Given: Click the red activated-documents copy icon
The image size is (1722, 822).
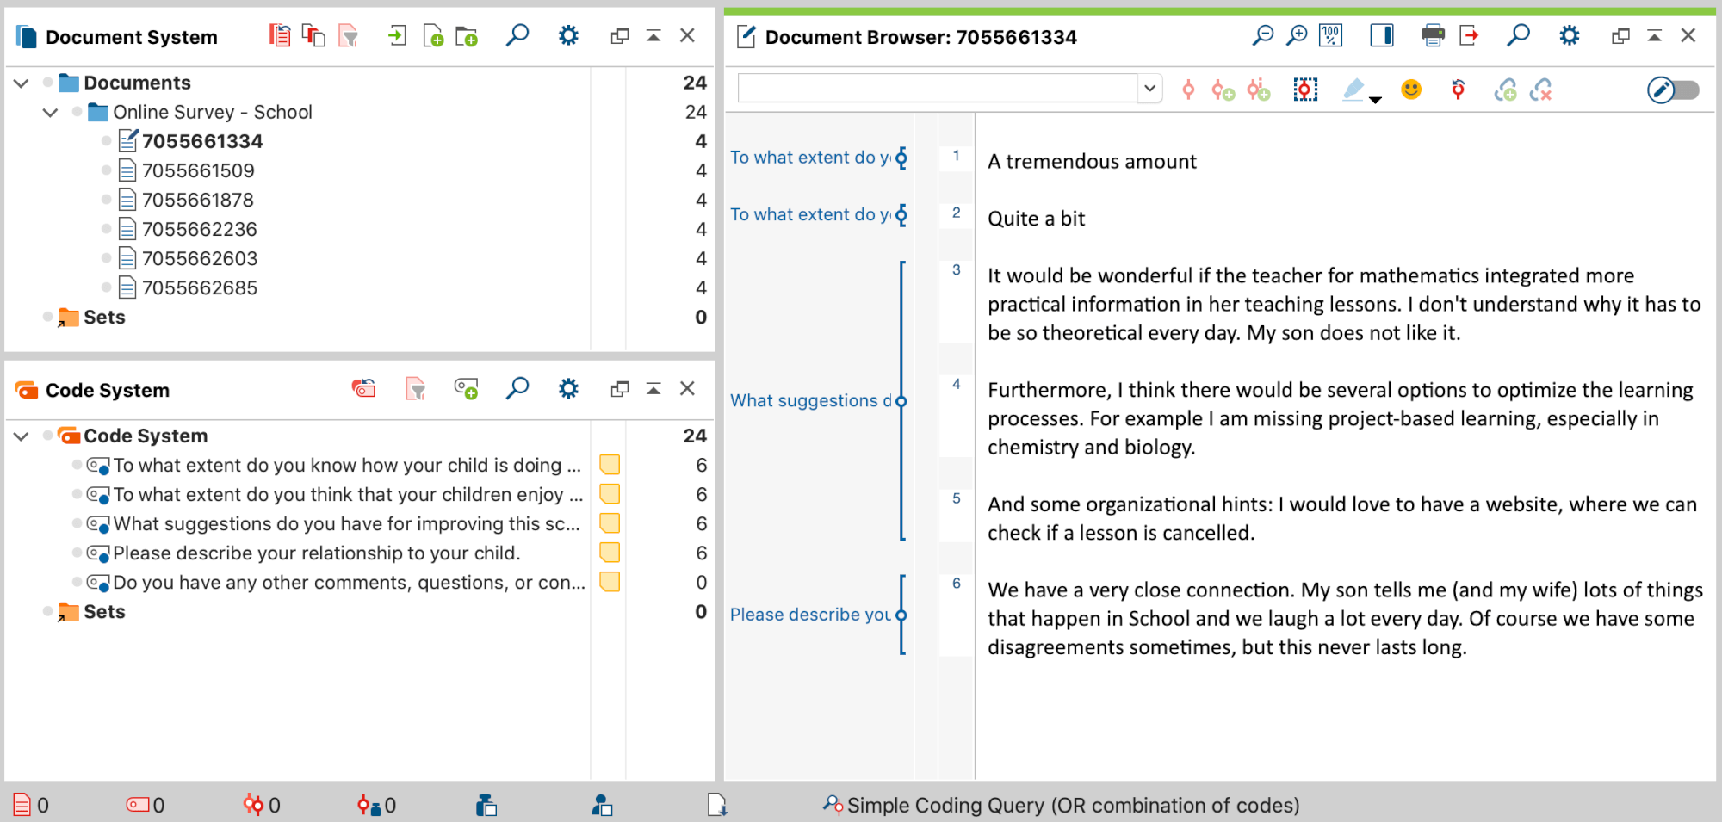Looking at the screenshot, I should [x=313, y=36].
